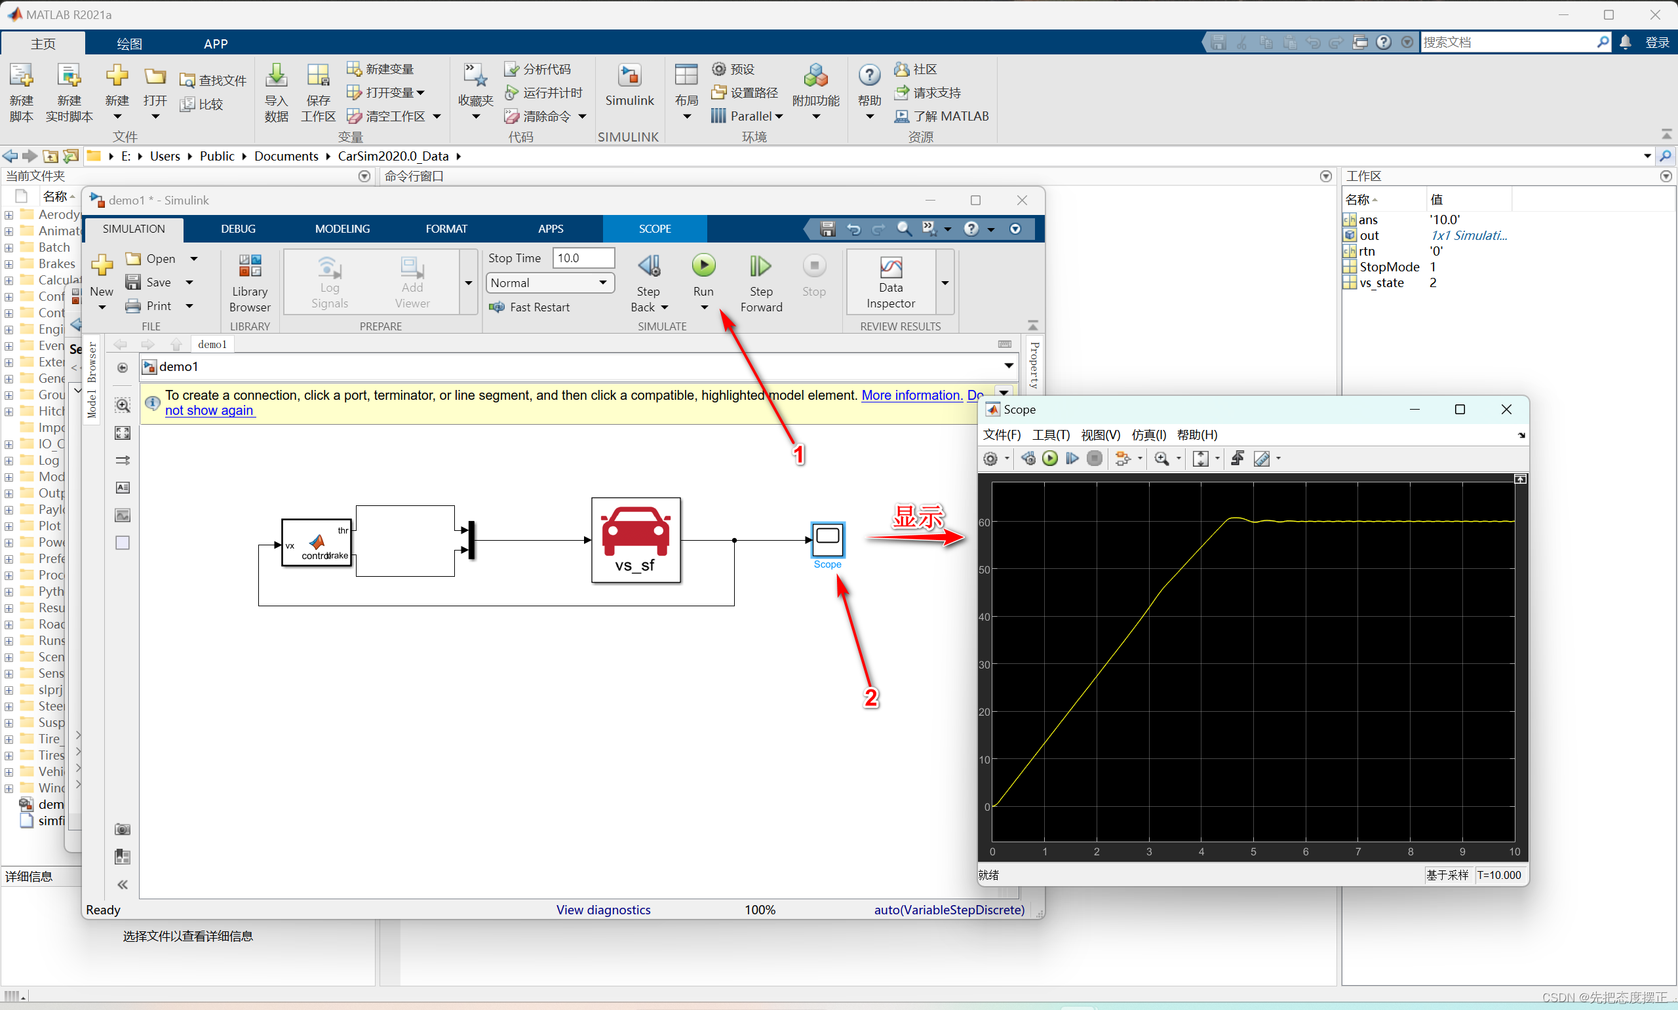Expand the Batch folder tree node
Image resolution: width=1678 pixels, height=1010 pixels.
(9, 248)
